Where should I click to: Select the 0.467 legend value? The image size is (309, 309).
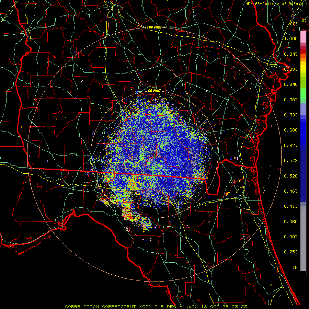[x=291, y=191]
